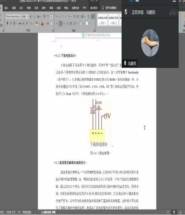185x215 pixels.
Task: Open the Times New Roman font dropdown
Action: pyautogui.click(x=14, y=17)
